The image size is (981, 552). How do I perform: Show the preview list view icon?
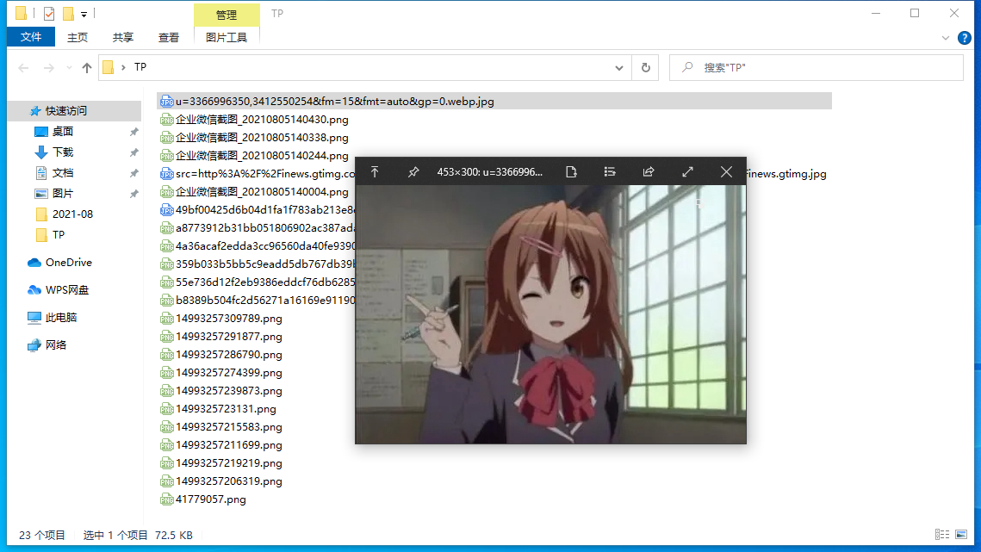pos(610,172)
